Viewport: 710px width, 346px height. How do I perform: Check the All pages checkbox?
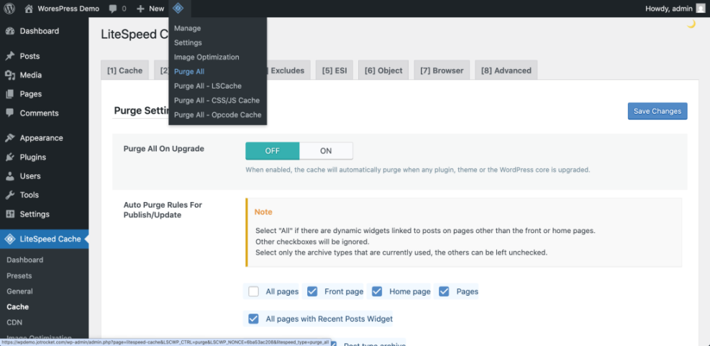253,291
